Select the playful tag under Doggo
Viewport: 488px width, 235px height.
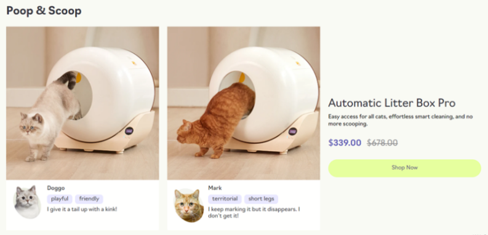(60, 199)
